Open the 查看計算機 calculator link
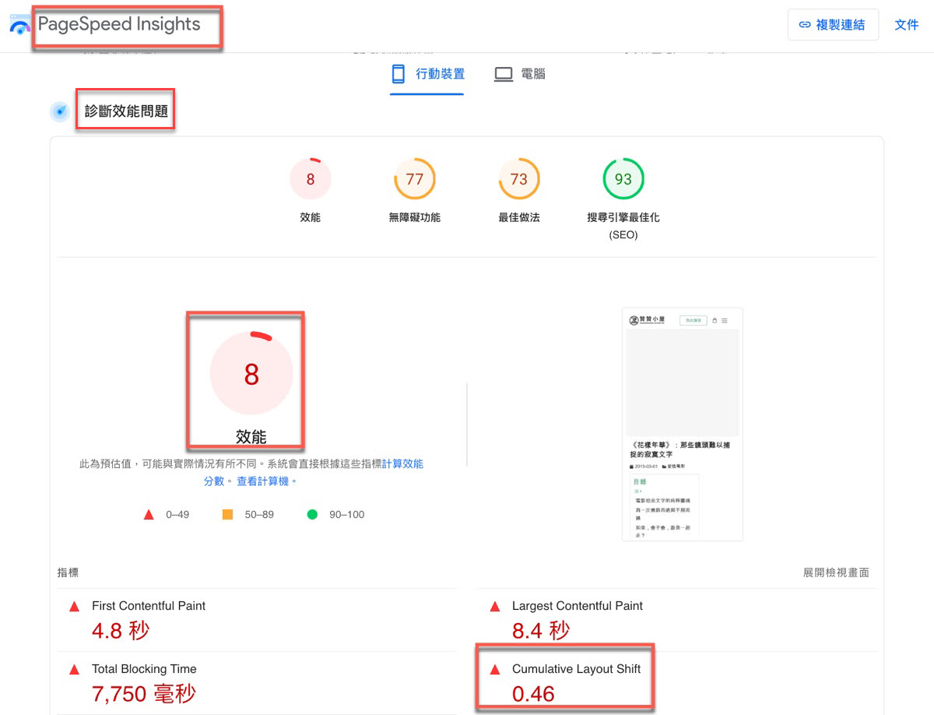This screenshot has height=715, width=934. [268, 481]
